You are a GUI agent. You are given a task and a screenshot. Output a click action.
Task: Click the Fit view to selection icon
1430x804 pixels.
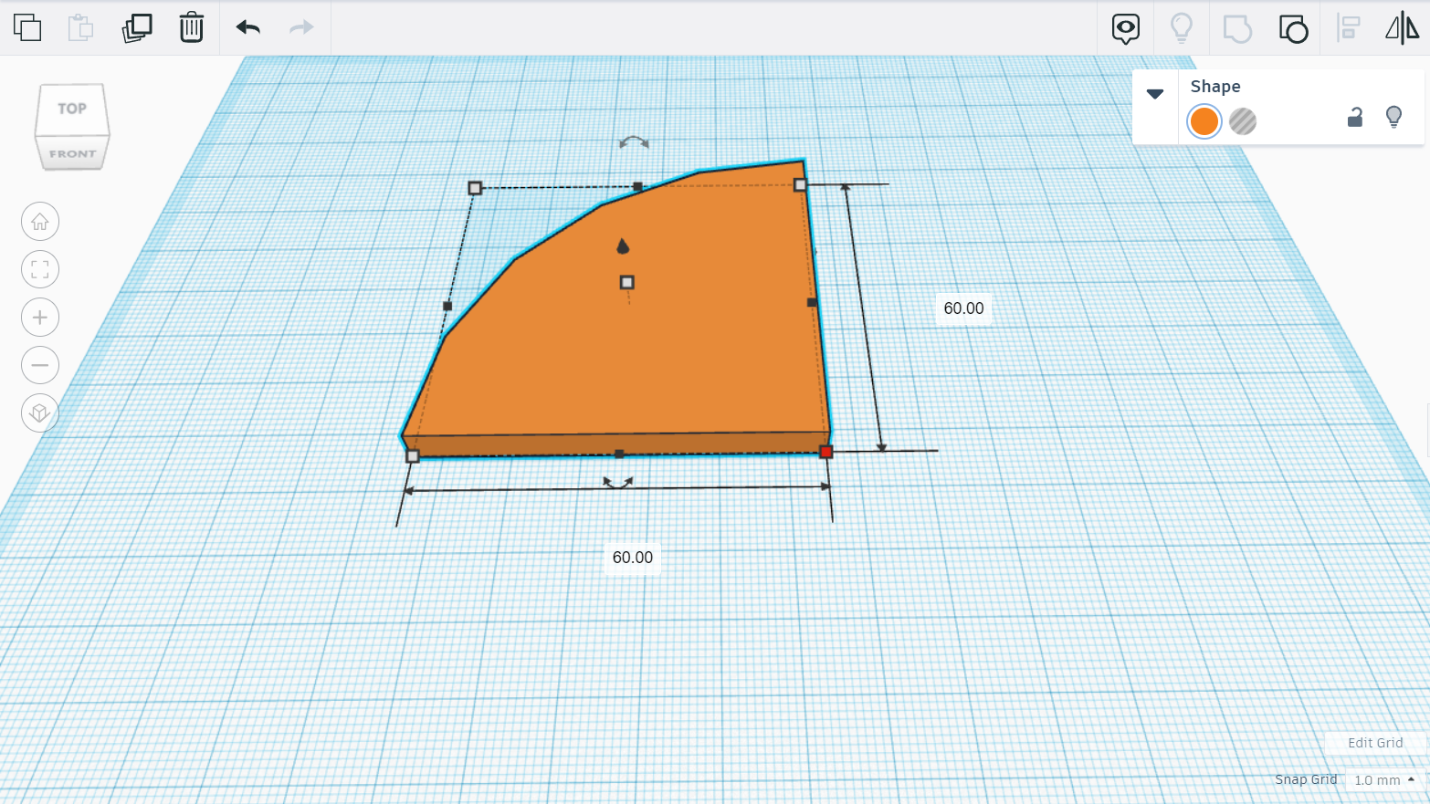(39, 269)
